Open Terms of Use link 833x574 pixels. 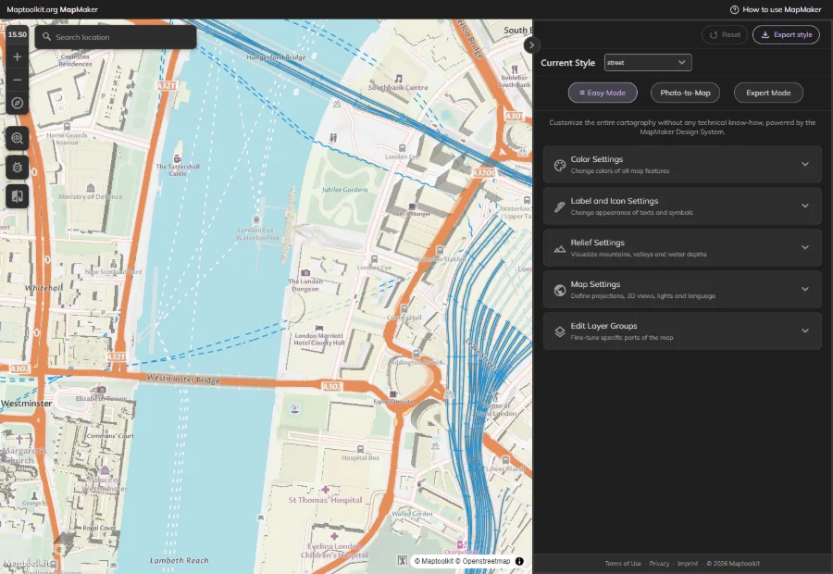pyautogui.click(x=623, y=564)
